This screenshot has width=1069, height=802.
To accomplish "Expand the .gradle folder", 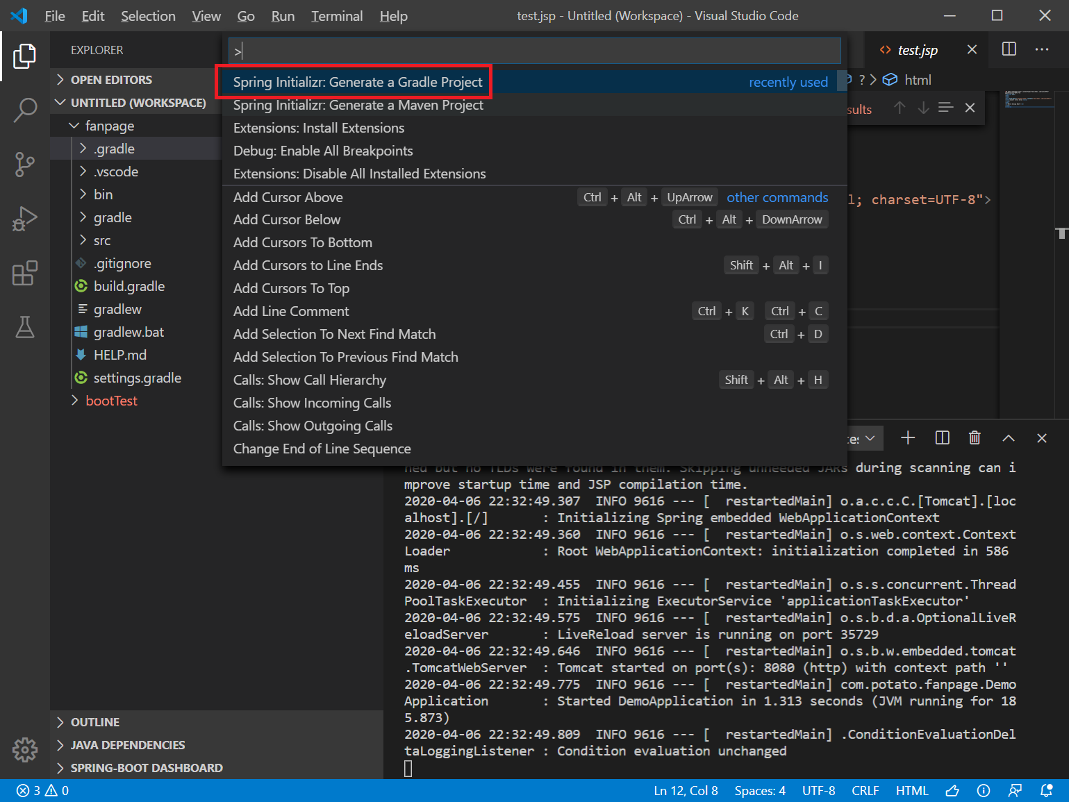I will point(136,149).
